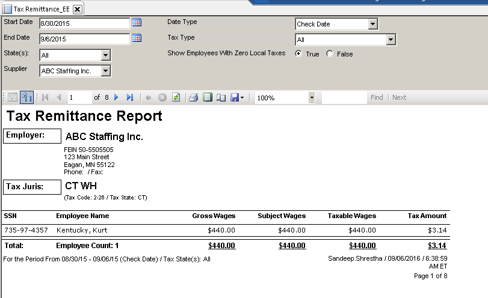Go to first page of report
This screenshot has width=488, height=298.
click(x=45, y=97)
